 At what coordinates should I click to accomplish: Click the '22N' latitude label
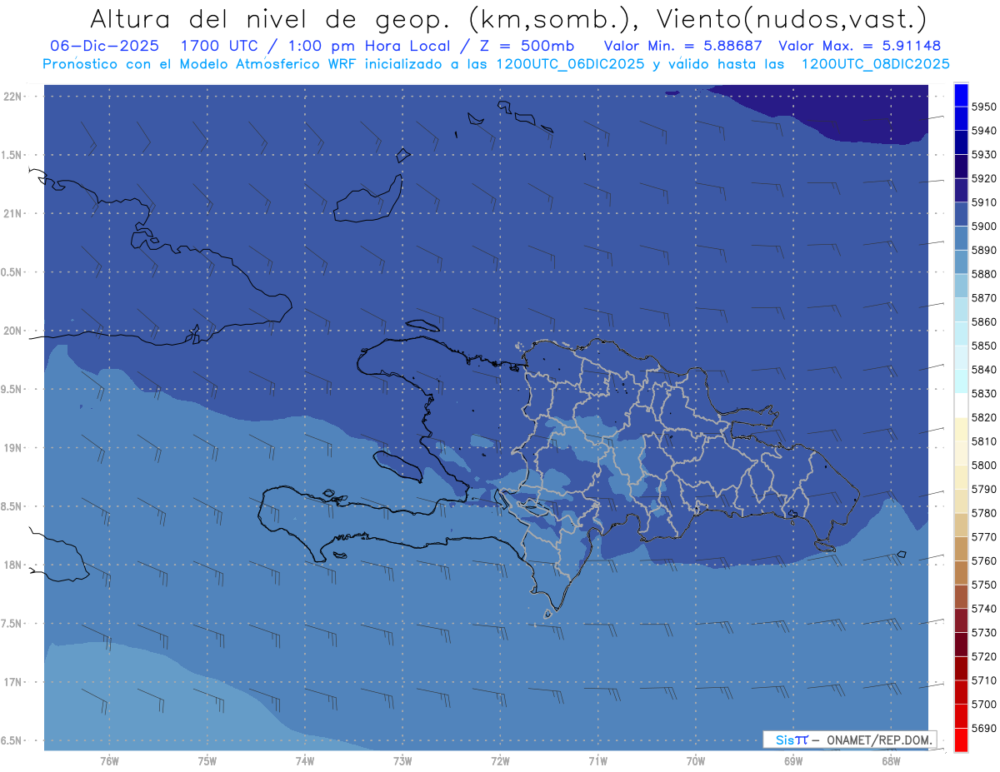coord(12,97)
